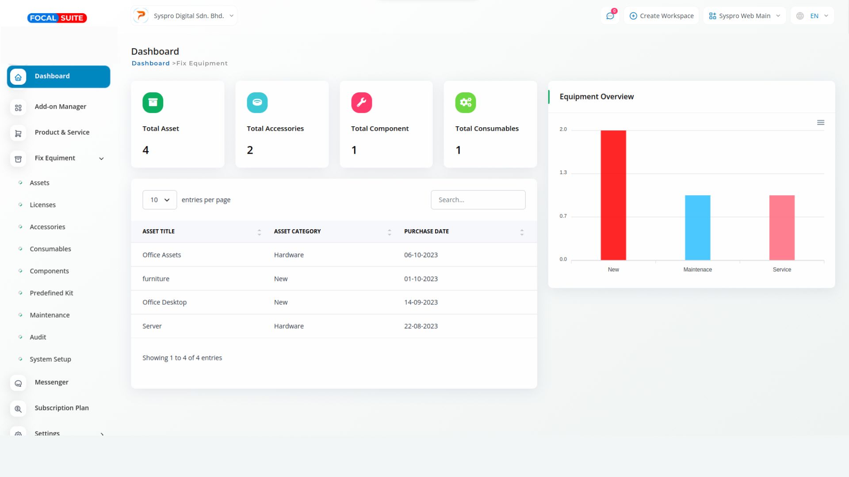Screen dimensions: 849x477
Task: Click the Total Consumables gears icon
Action: point(465,102)
